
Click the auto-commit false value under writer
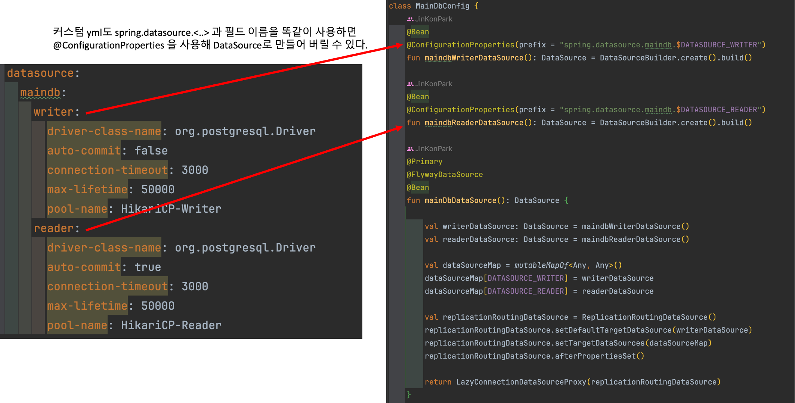click(x=151, y=151)
